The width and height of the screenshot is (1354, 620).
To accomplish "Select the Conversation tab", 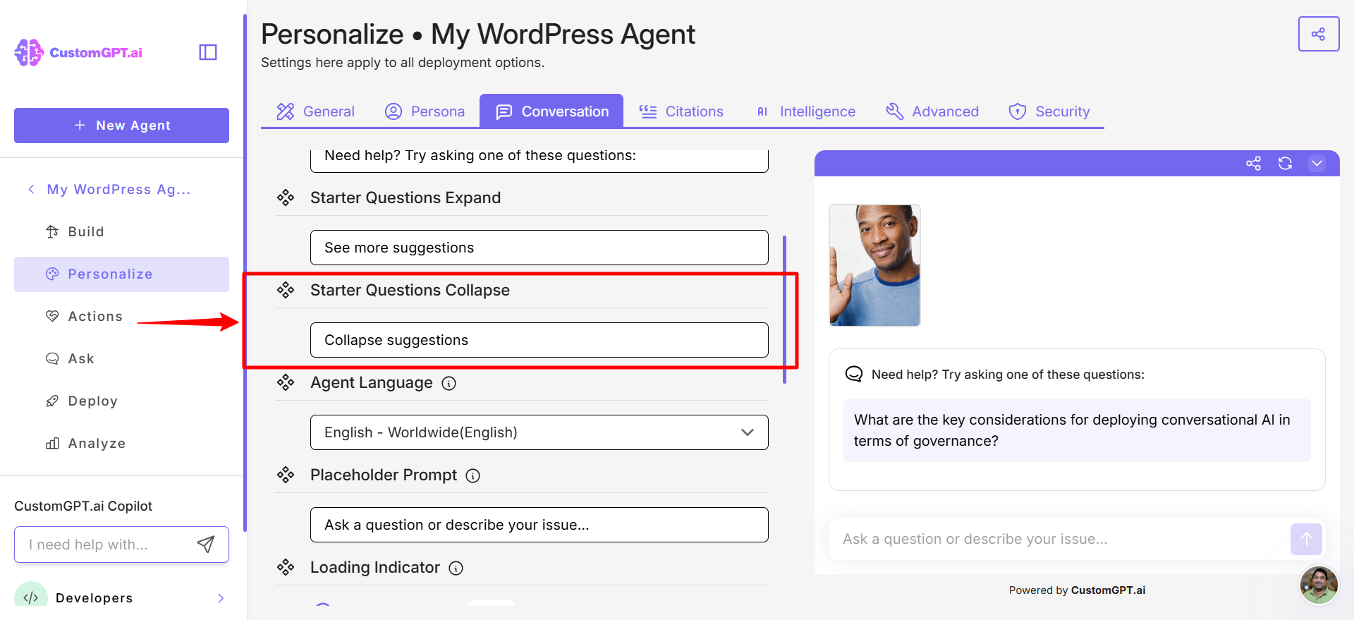I will point(551,111).
